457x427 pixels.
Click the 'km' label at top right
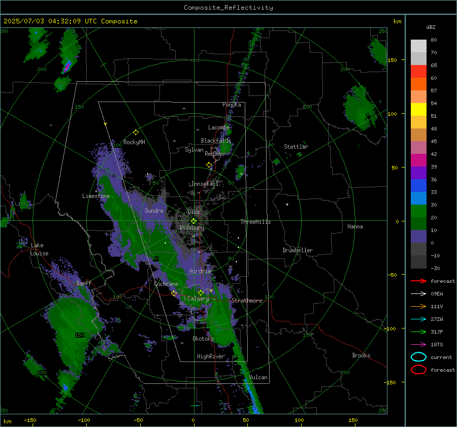(397, 21)
